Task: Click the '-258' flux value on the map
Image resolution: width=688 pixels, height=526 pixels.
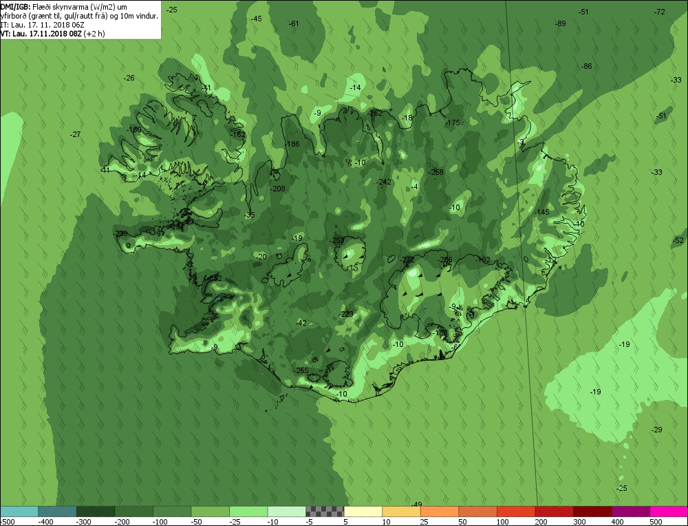Action: click(436, 172)
